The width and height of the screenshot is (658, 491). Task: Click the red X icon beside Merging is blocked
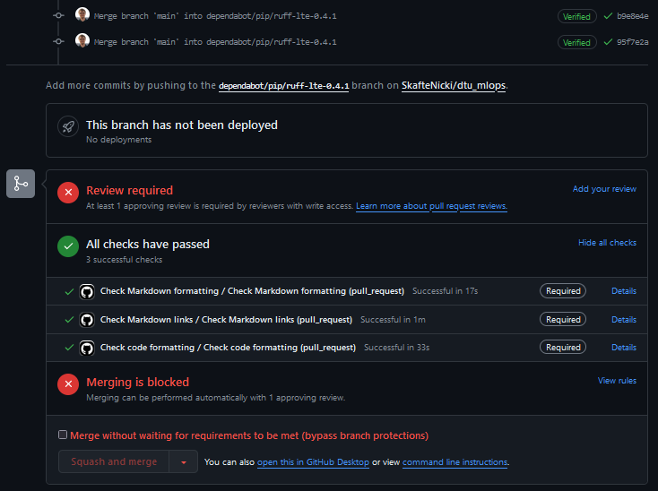pos(68,383)
